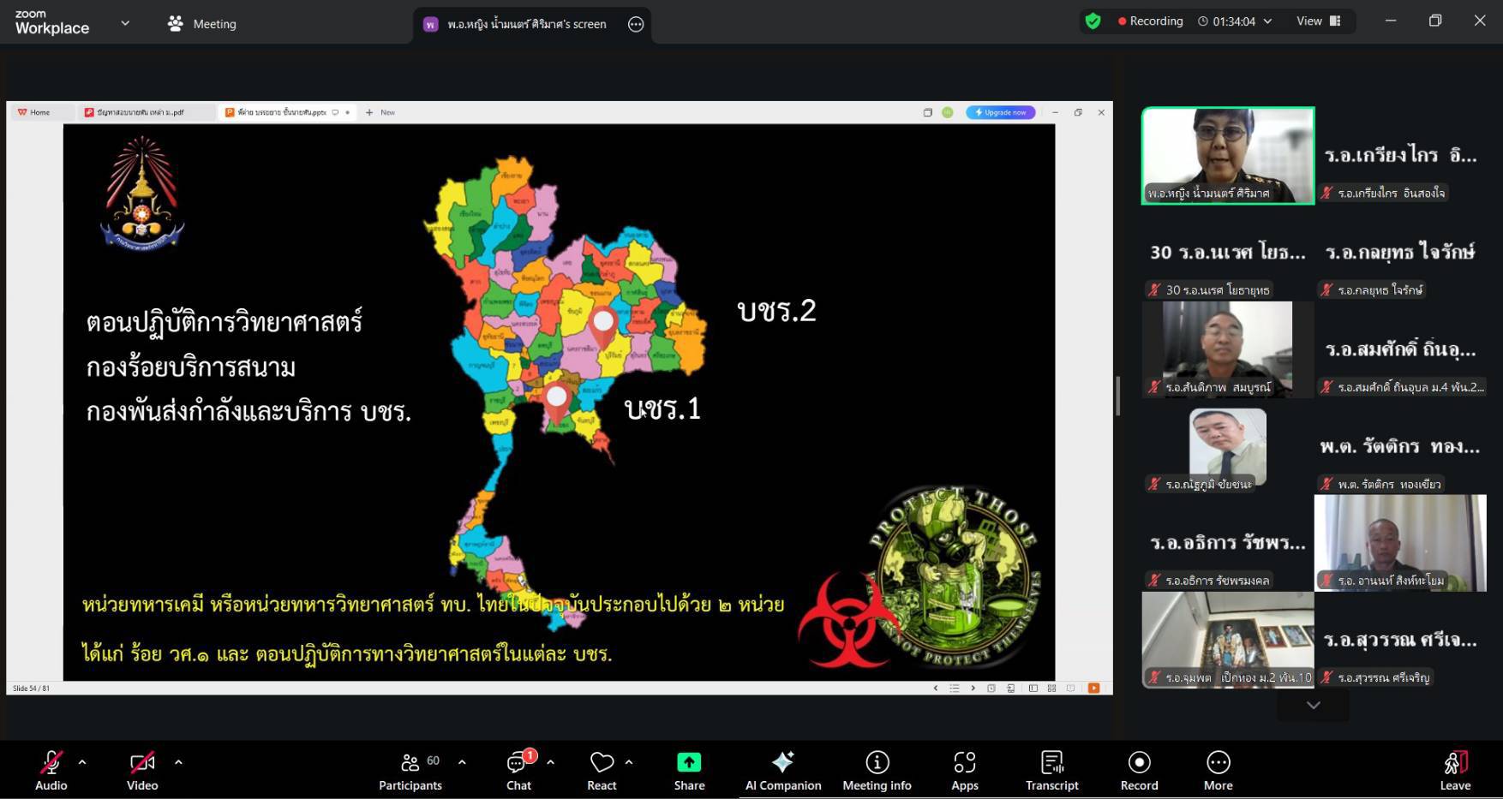The image size is (1503, 799).
Task: Start Video camera
Action: [142, 771]
